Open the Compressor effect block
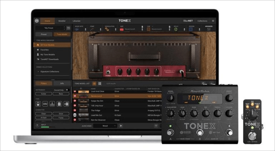This screenshot has width=275, height=151. pyautogui.click(x=92, y=29)
